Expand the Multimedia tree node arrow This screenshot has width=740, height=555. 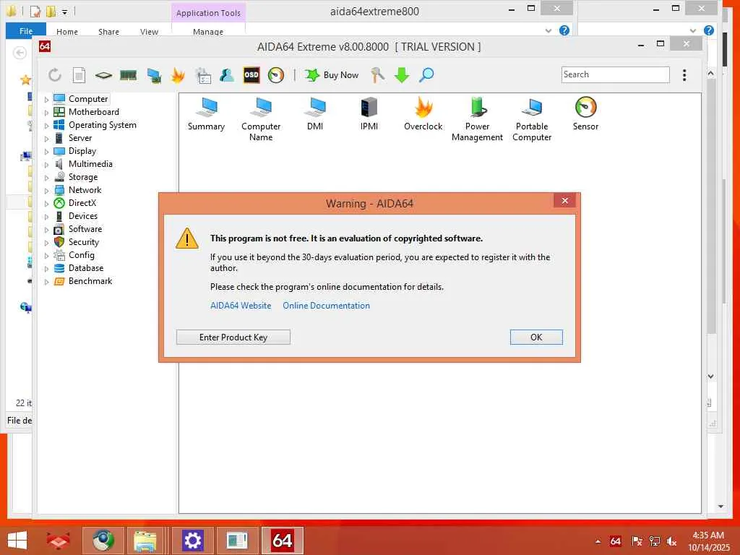click(x=46, y=165)
